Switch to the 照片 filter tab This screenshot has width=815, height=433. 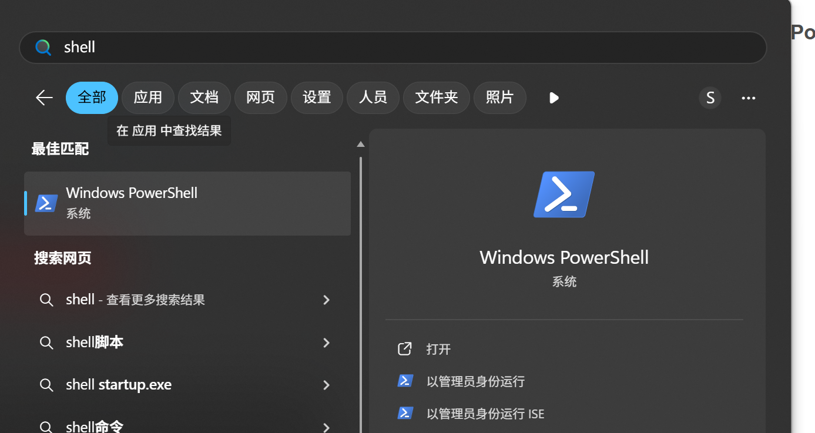pyautogui.click(x=500, y=98)
